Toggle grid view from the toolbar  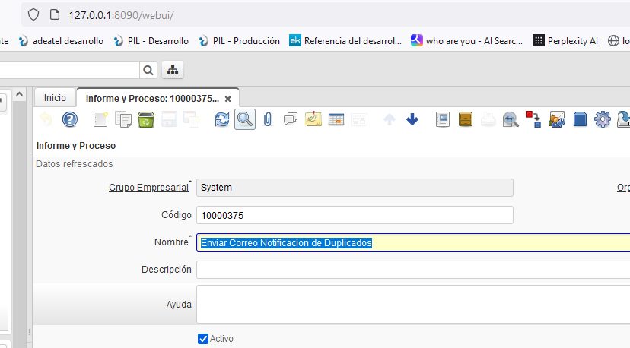(x=336, y=119)
